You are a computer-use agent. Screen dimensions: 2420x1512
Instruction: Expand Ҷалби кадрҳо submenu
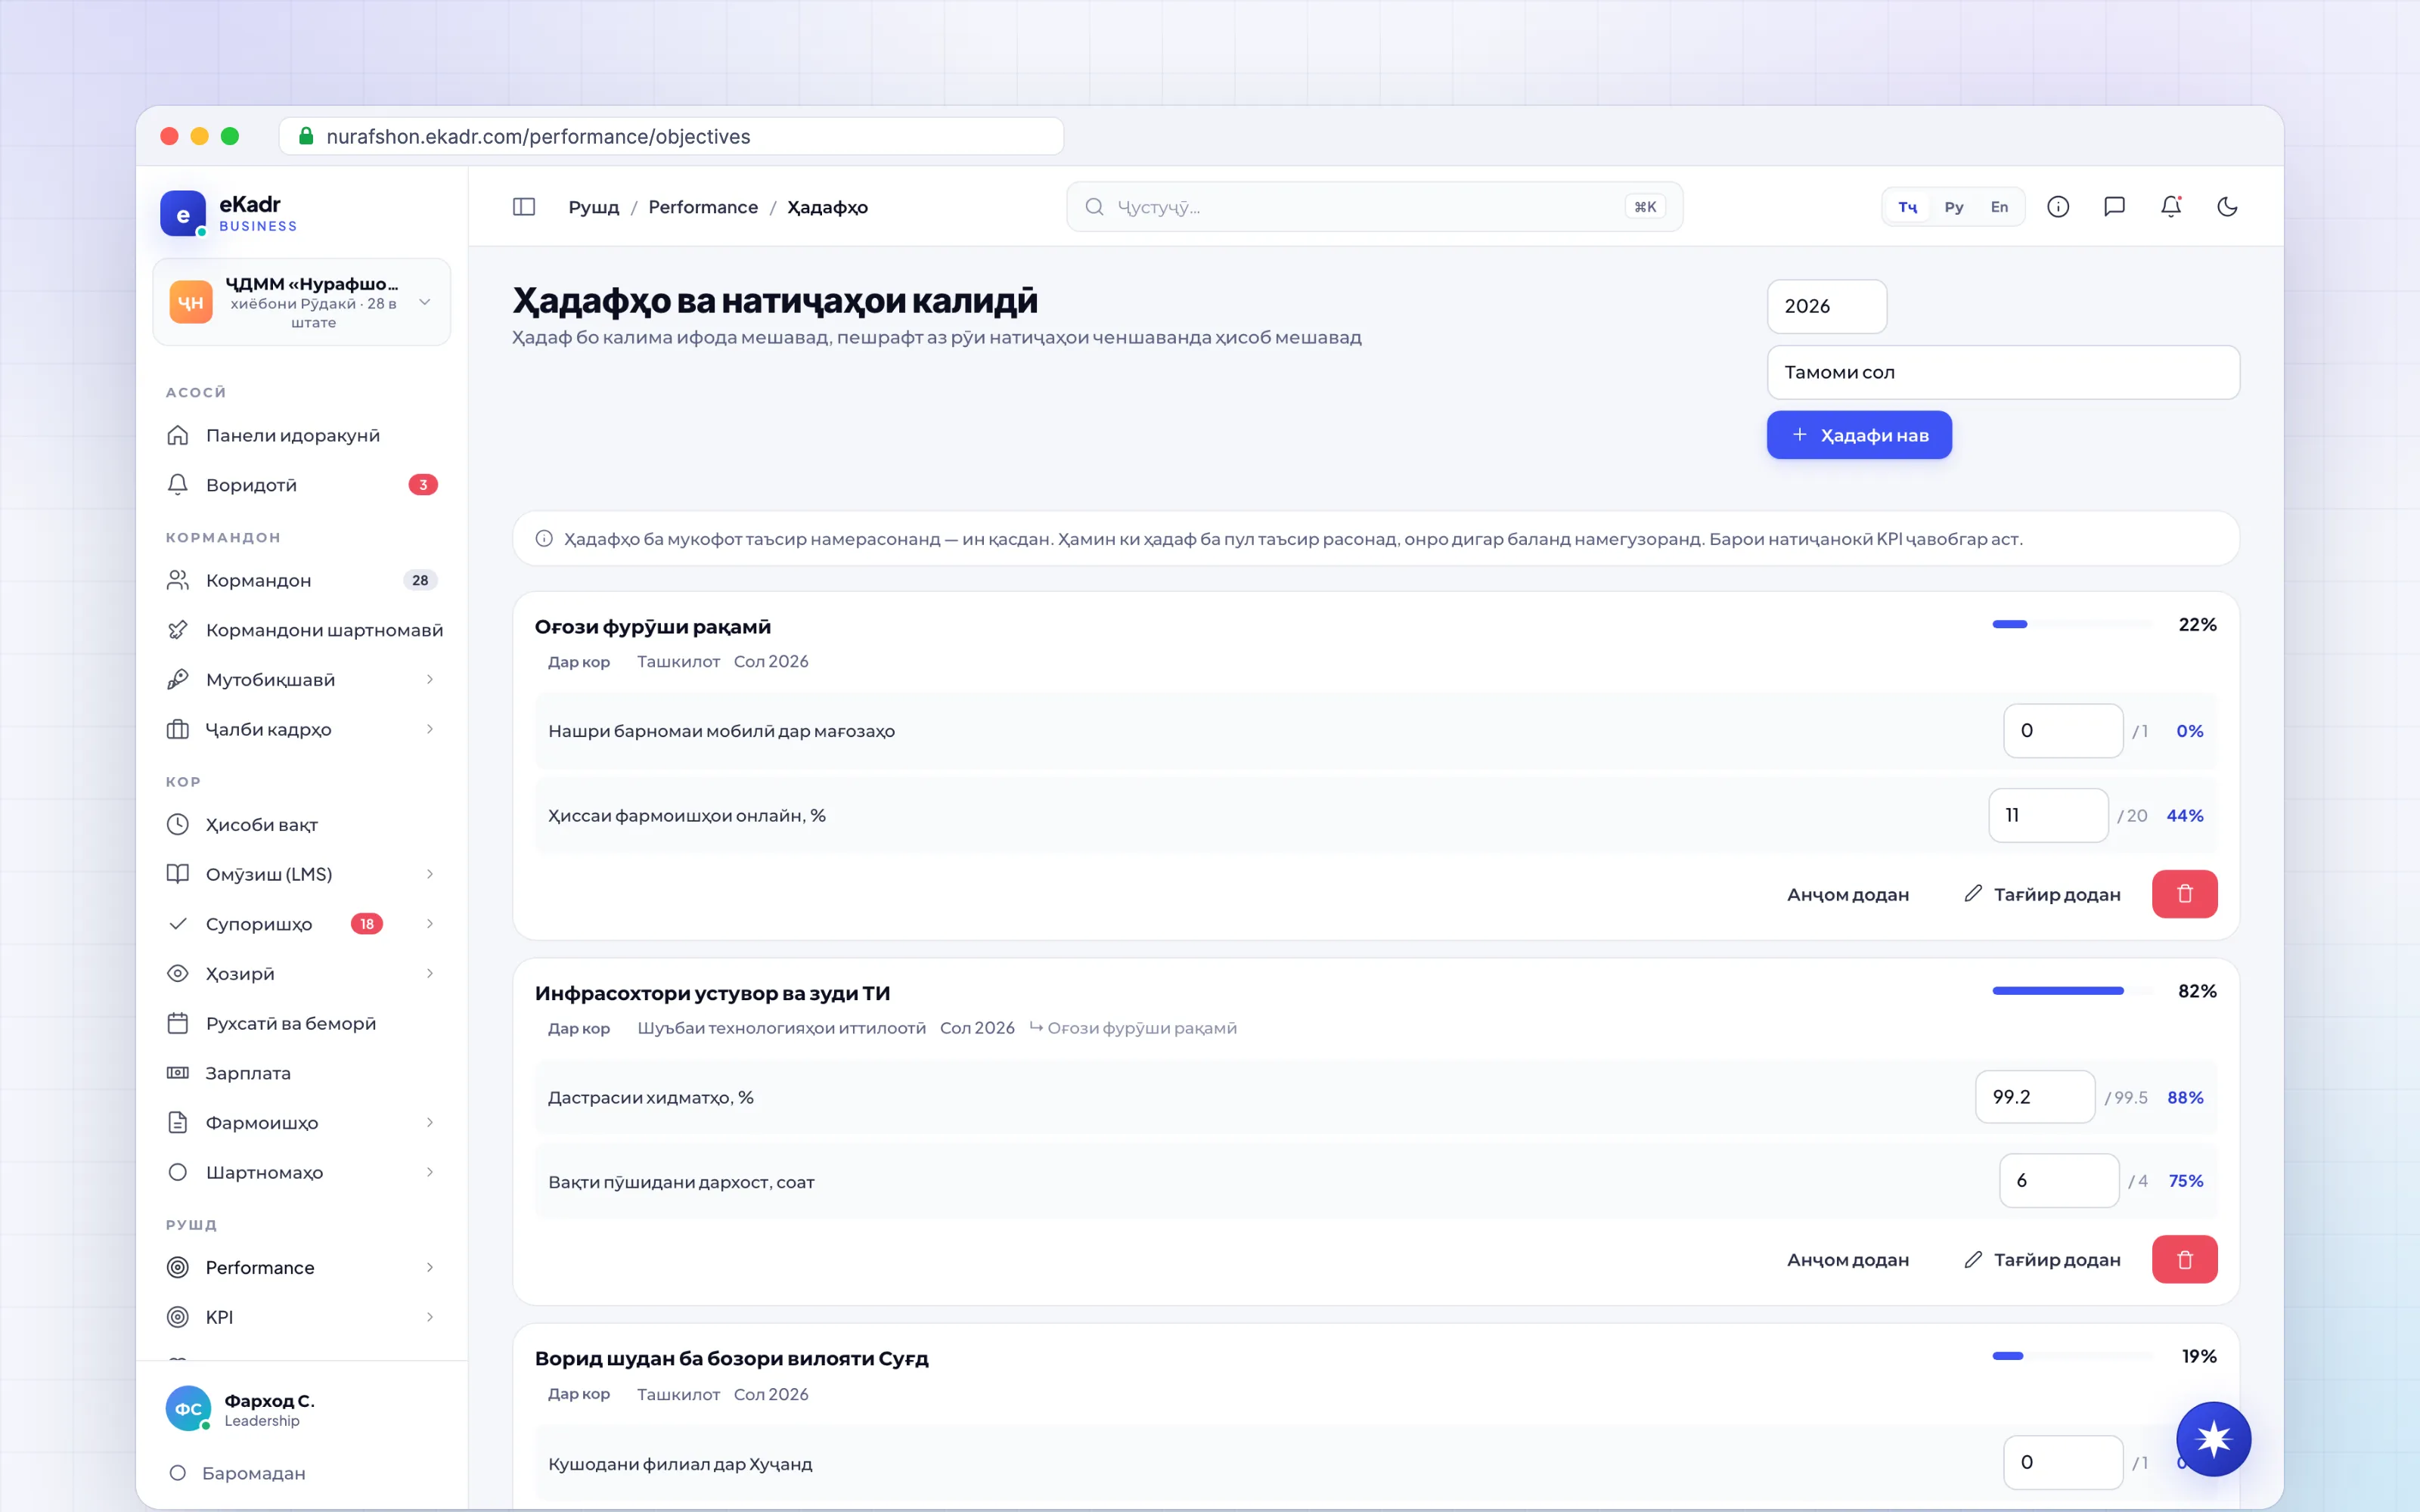430,729
